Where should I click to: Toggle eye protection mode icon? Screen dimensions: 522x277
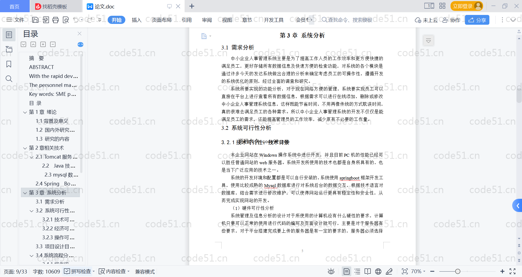coord(331,271)
